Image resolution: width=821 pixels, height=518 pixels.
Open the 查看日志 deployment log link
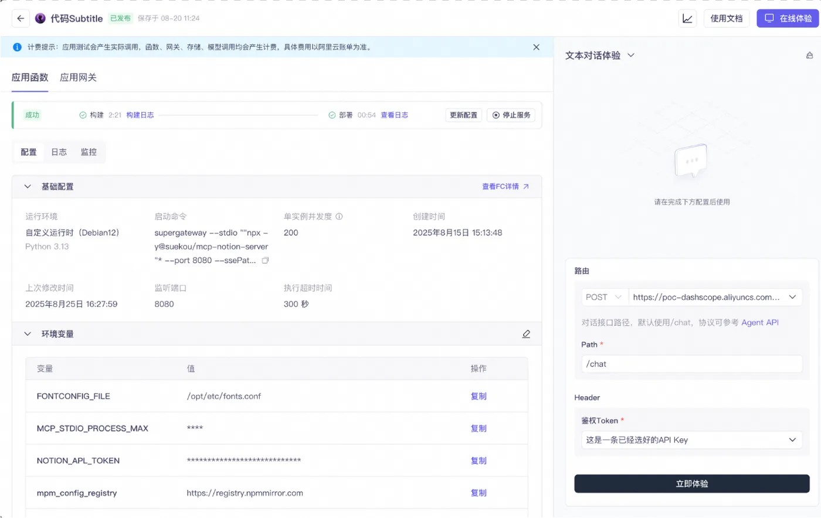(395, 115)
